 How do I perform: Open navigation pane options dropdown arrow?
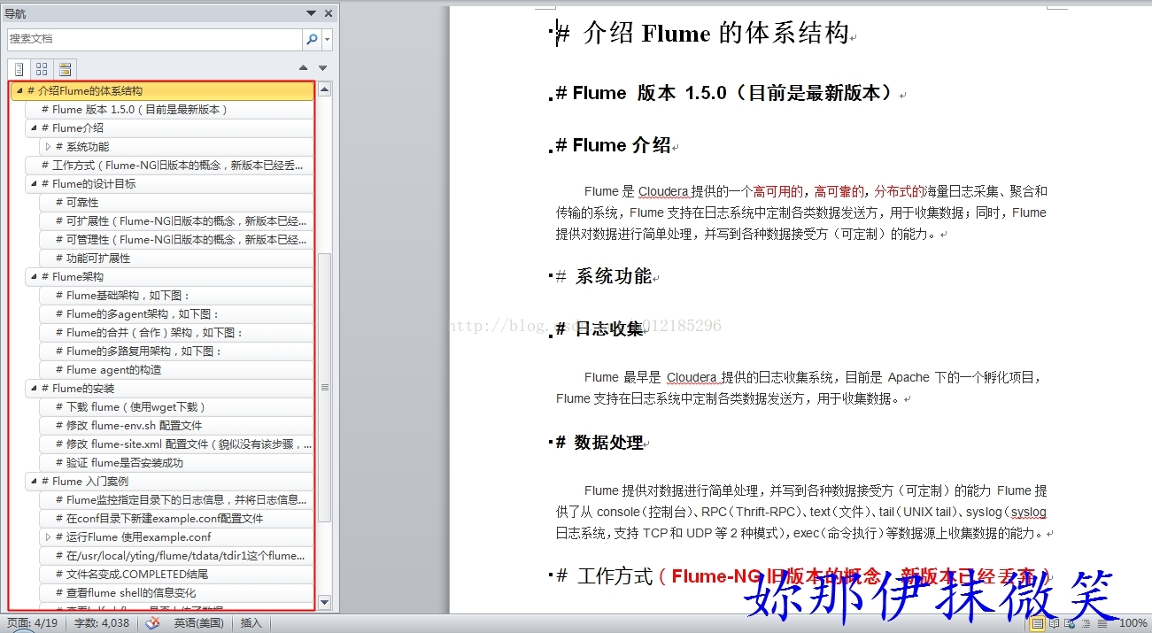point(311,13)
